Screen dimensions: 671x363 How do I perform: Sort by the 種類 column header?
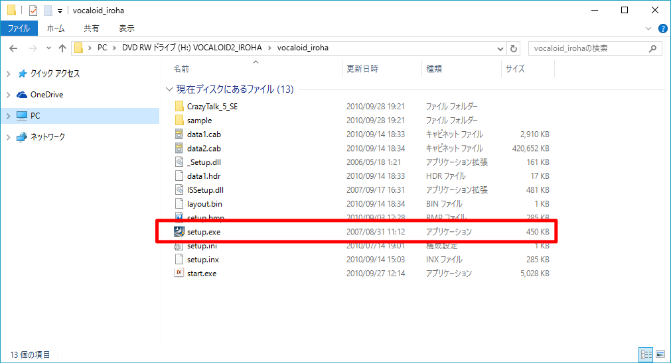434,69
